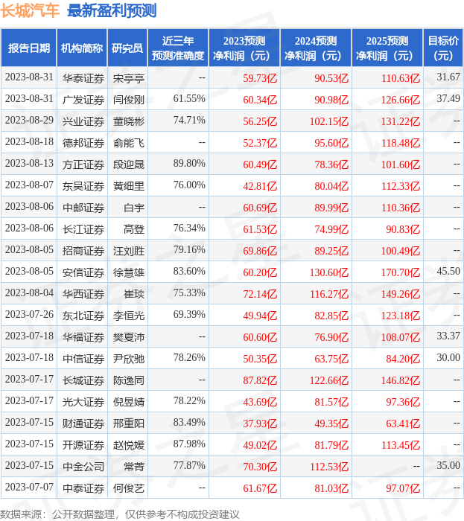Click 东吴证券 institution cell
The image size is (464, 521).
[83, 186]
